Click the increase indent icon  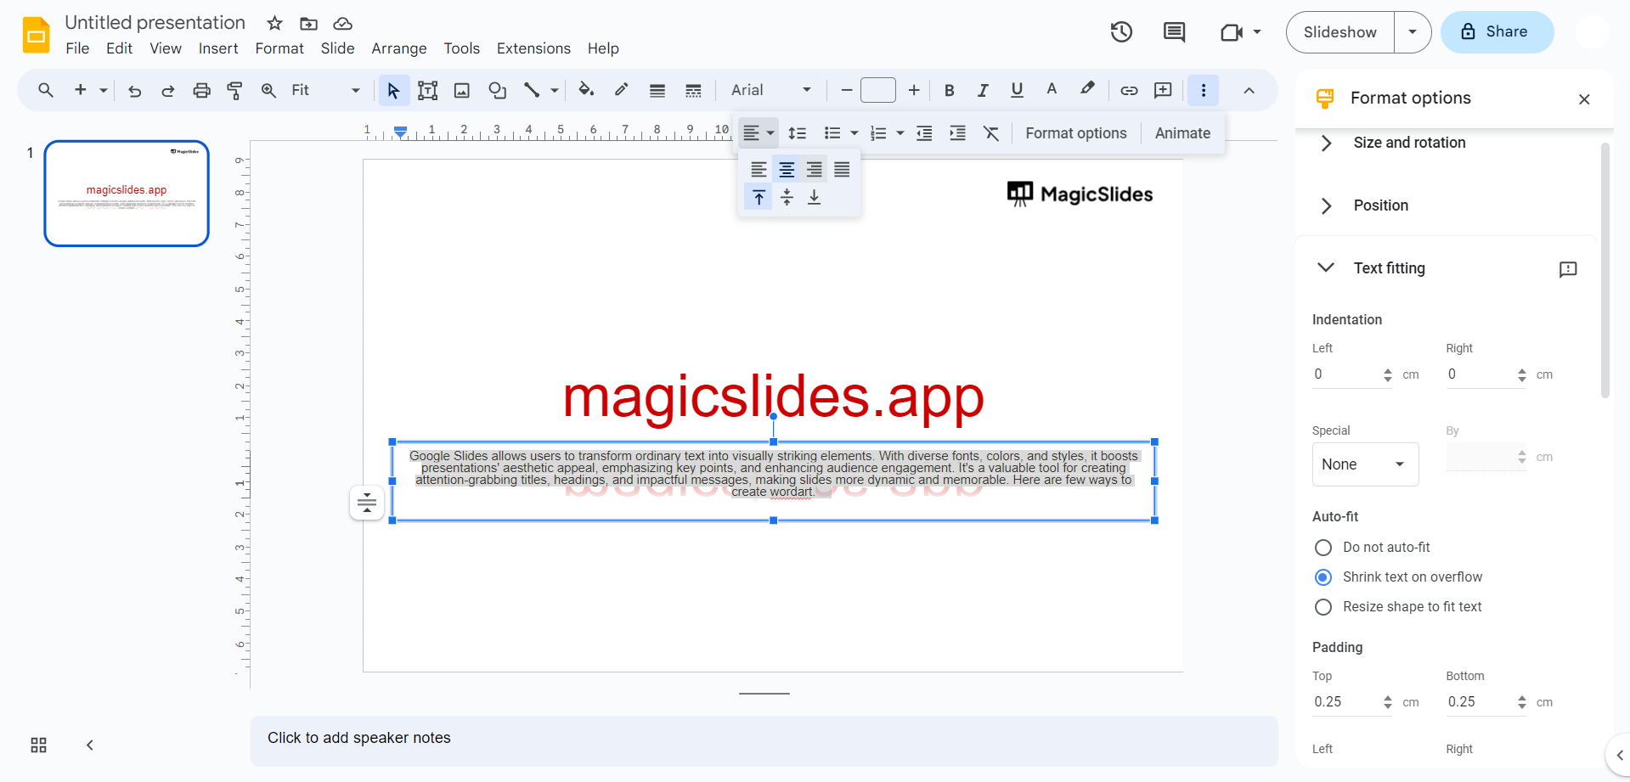pyautogui.click(x=957, y=133)
